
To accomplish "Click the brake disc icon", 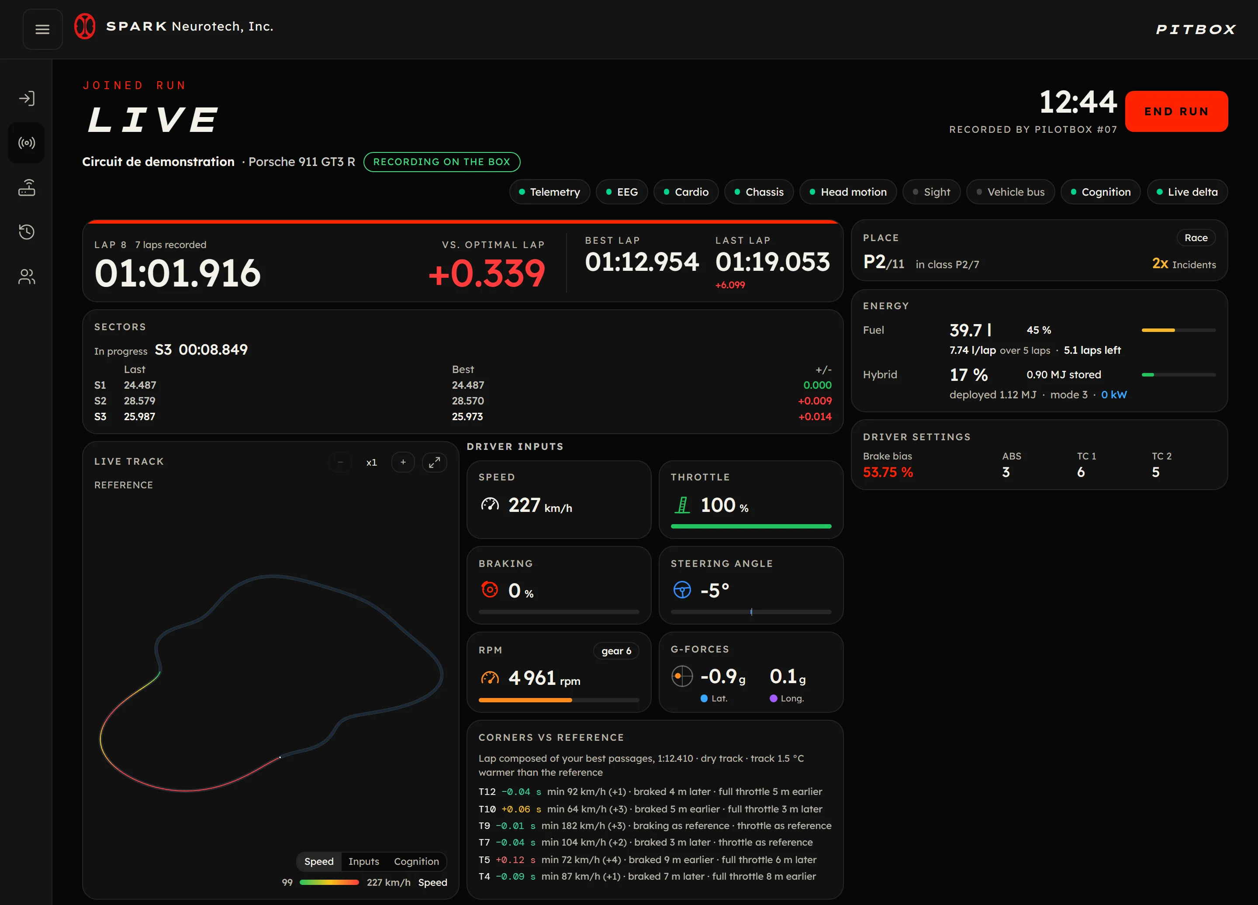I will (490, 590).
